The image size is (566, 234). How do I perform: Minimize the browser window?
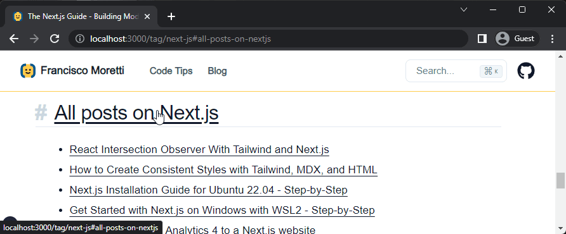493,9
